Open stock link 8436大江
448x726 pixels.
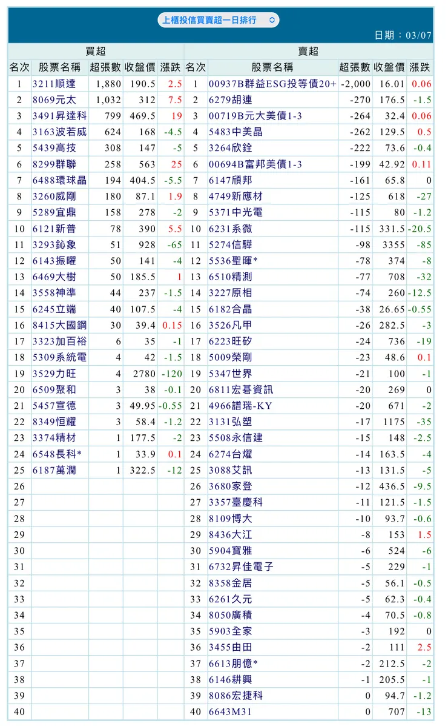coord(230,535)
